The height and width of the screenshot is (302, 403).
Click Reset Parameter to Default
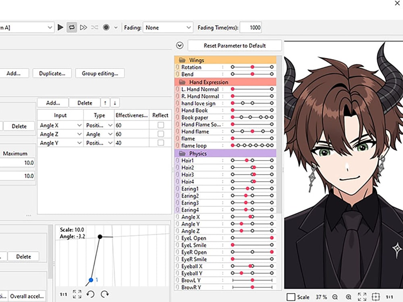pos(235,46)
